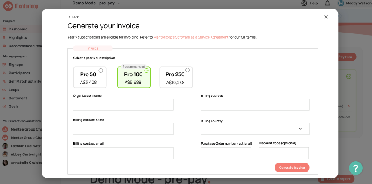The height and width of the screenshot is (184, 372).
Task: Open the Loops sidebar menu item
Action: 14,90
